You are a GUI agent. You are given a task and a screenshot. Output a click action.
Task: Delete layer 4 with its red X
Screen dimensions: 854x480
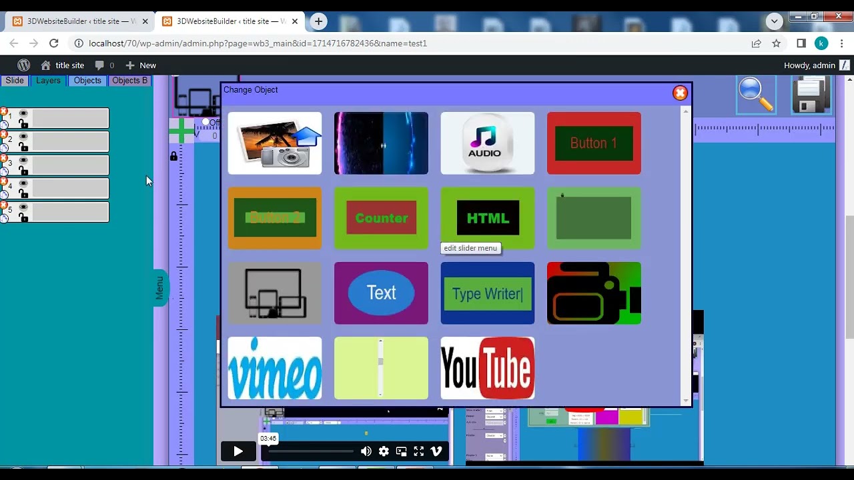[3, 181]
